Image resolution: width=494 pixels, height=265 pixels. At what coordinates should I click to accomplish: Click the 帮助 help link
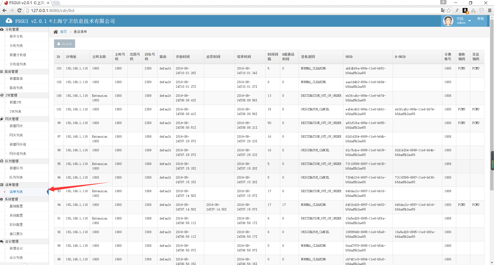pos(480,19)
